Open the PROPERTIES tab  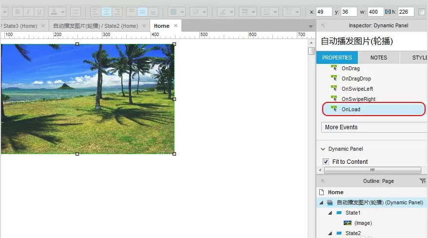pyautogui.click(x=337, y=58)
